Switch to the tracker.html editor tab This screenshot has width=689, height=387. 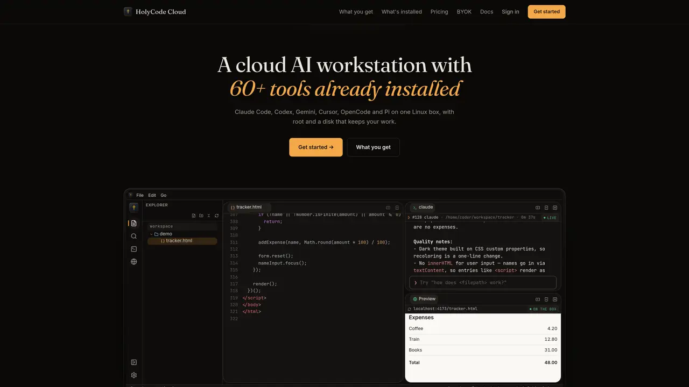pos(247,207)
